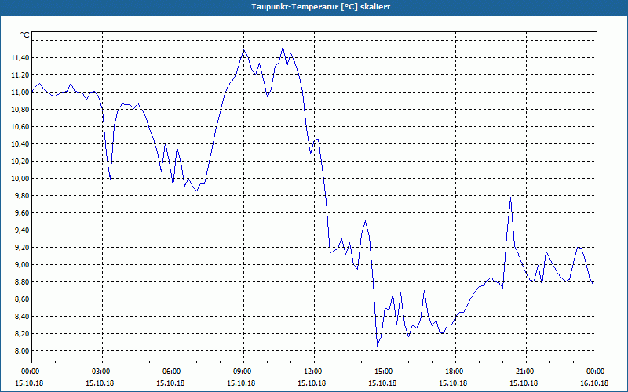Click the 18:00 time axis label
The width and height of the screenshot is (628, 392).
pyautogui.click(x=456, y=372)
